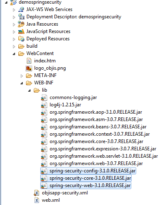Click the logo_objis.png image icon
Viewport: 161px width, 205px height.
pos(29,68)
